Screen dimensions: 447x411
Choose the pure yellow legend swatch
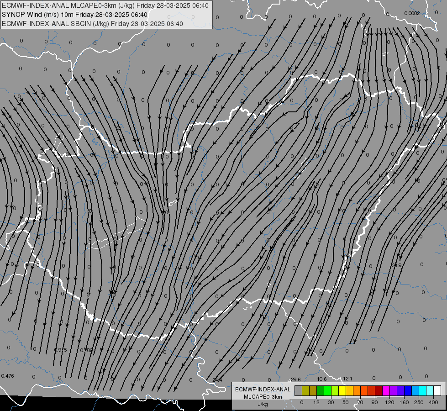(342, 390)
